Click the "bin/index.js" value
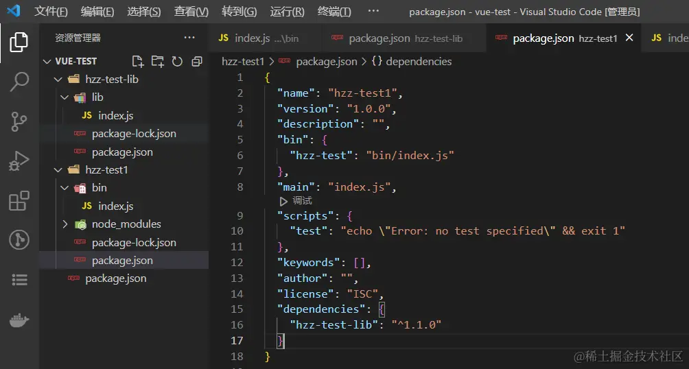Viewport: 689px width, 369px height. [410, 155]
